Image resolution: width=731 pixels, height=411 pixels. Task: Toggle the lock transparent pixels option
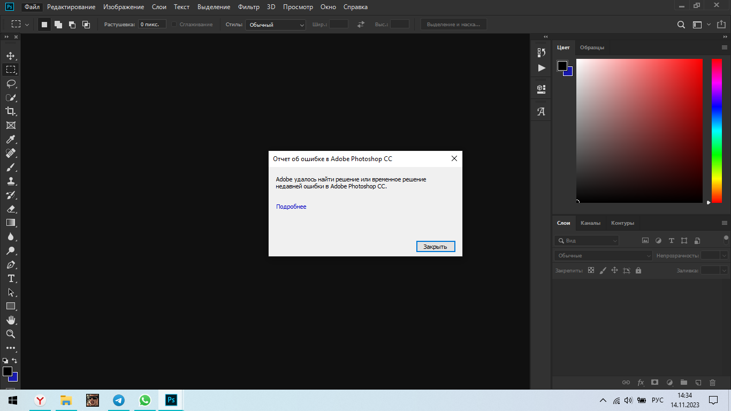tap(591, 271)
